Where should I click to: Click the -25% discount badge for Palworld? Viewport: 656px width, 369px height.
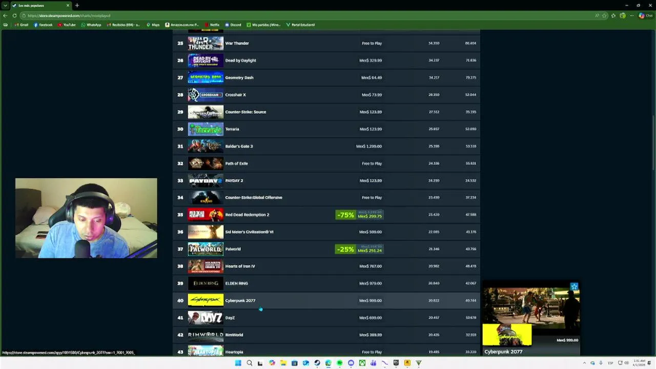(x=345, y=249)
